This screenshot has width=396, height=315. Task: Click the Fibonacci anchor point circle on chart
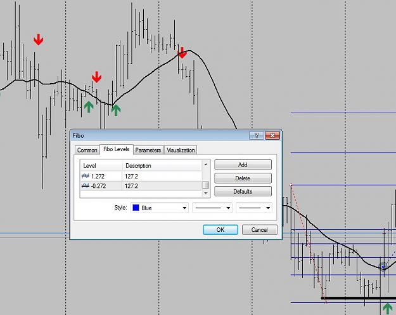pos(383,267)
